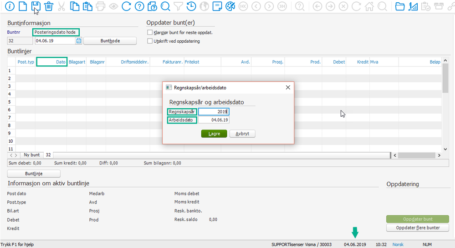
Task: Go to previous record chevron icon
Action: (x=256, y=6)
